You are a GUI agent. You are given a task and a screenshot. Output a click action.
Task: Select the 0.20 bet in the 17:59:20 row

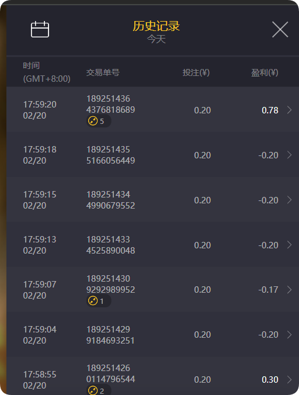[x=203, y=110]
